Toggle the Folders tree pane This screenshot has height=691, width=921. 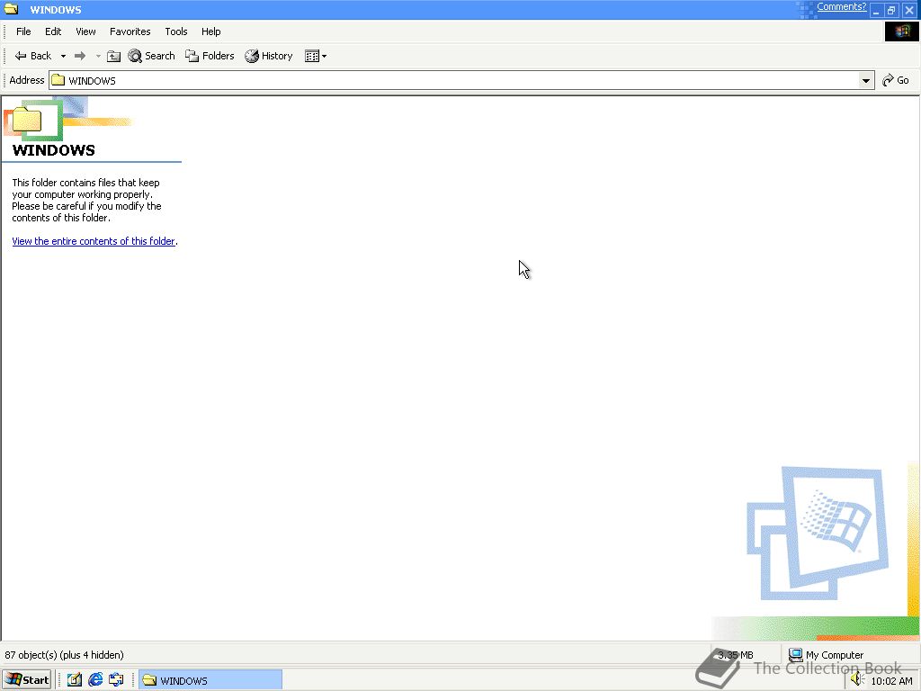click(210, 56)
